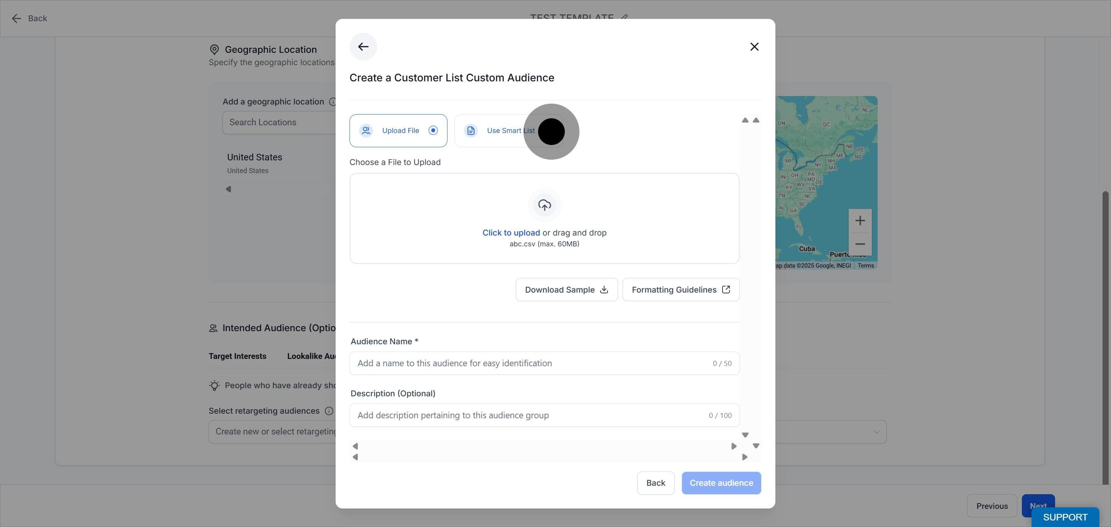Choose the Use Smart List option

point(509,131)
